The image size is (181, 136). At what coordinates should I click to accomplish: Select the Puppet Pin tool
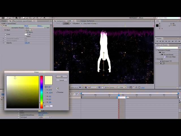pyautogui.click(x=44, y=18)
